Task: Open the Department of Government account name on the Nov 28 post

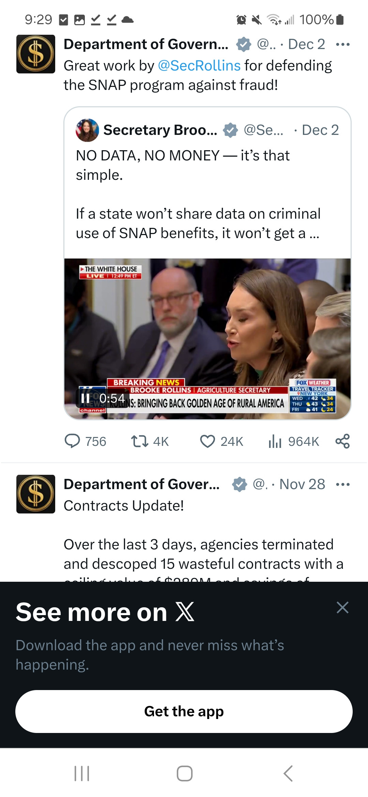Action: [x=141, y=484]
